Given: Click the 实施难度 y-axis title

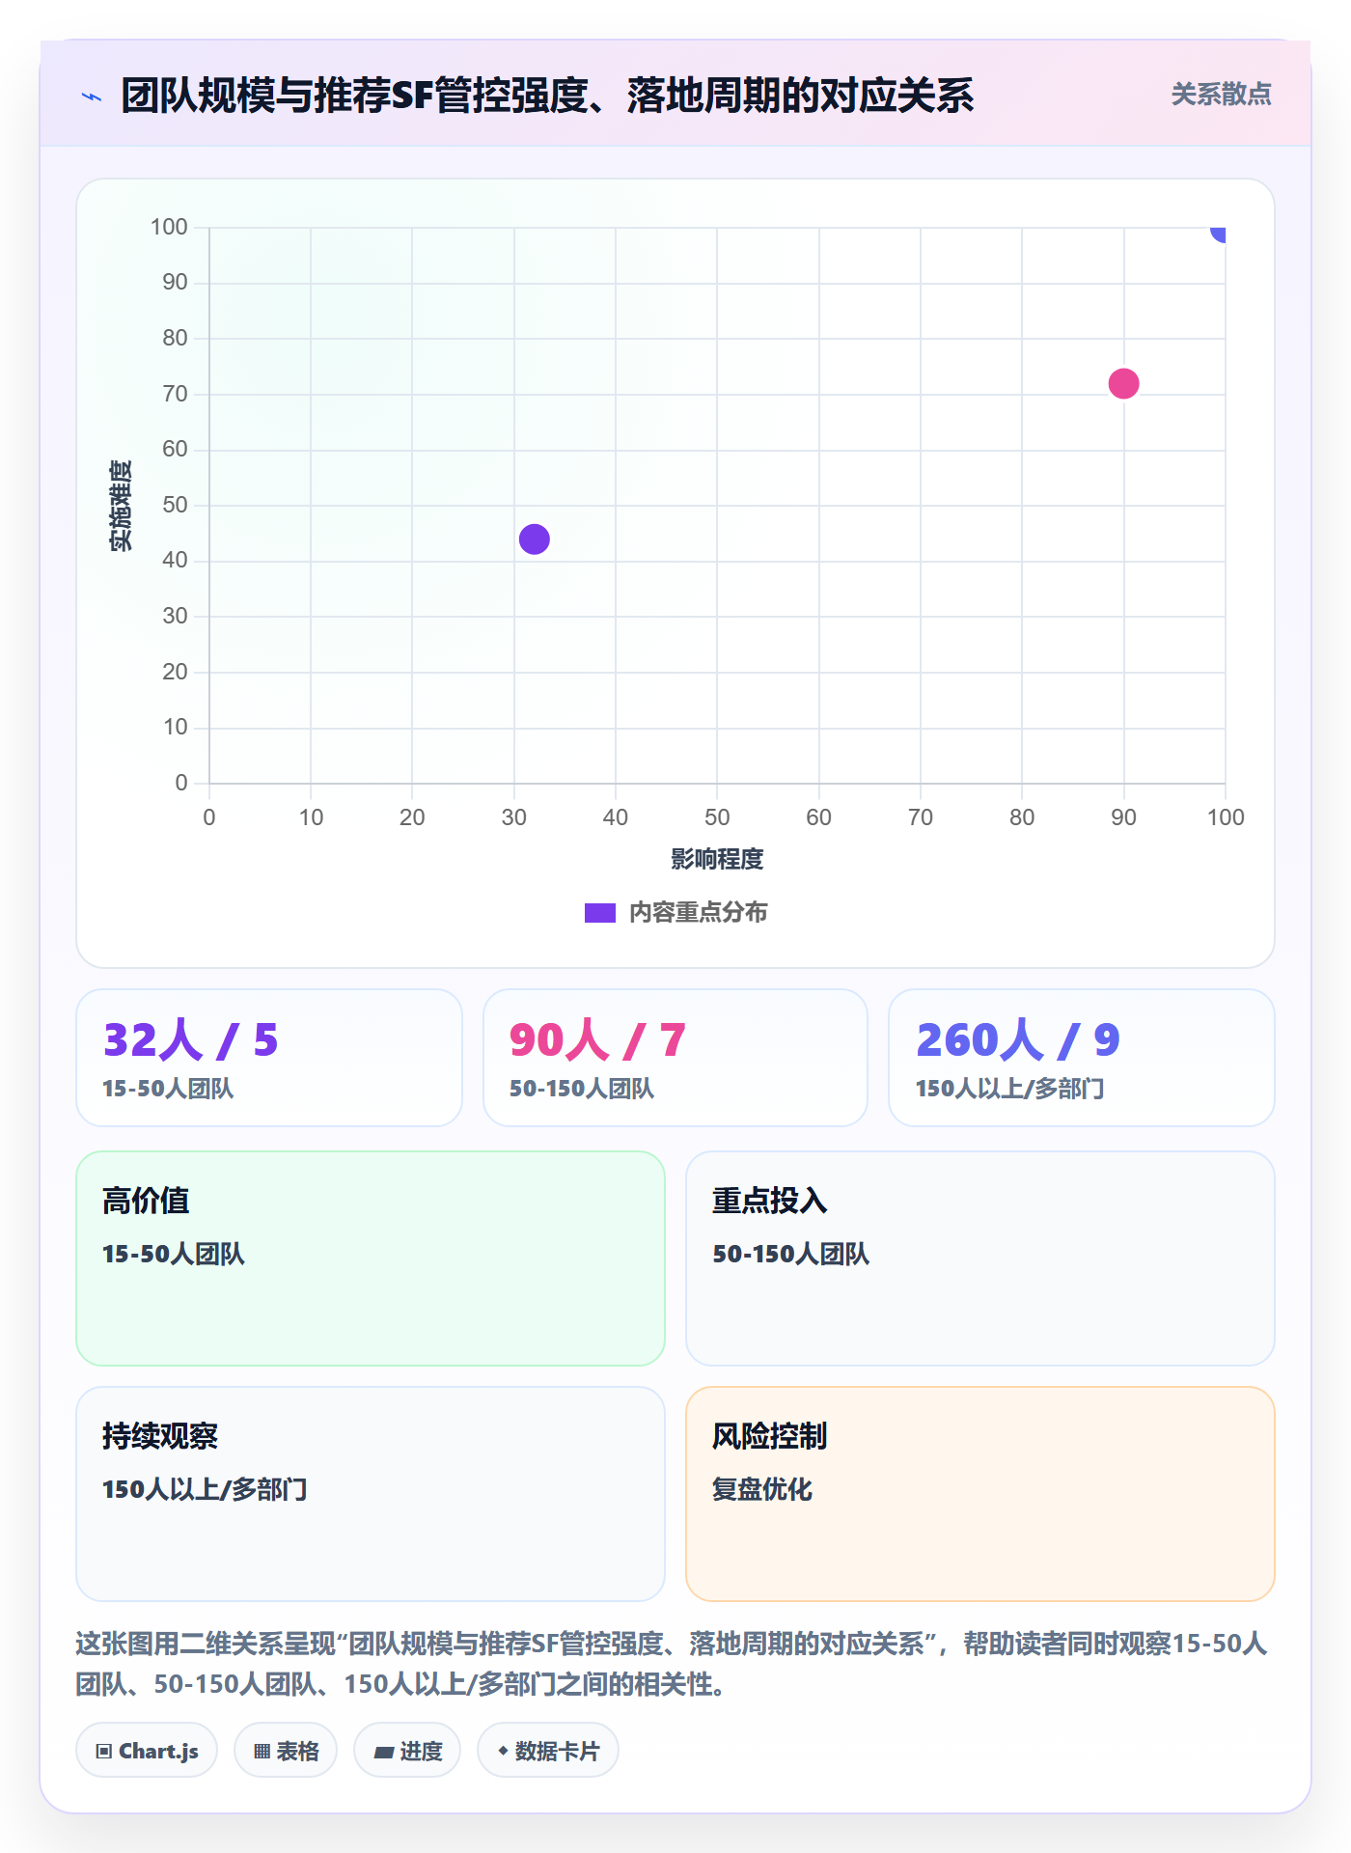Looking at the screenshot, I should pyautogui.click(x=121, y=506).
